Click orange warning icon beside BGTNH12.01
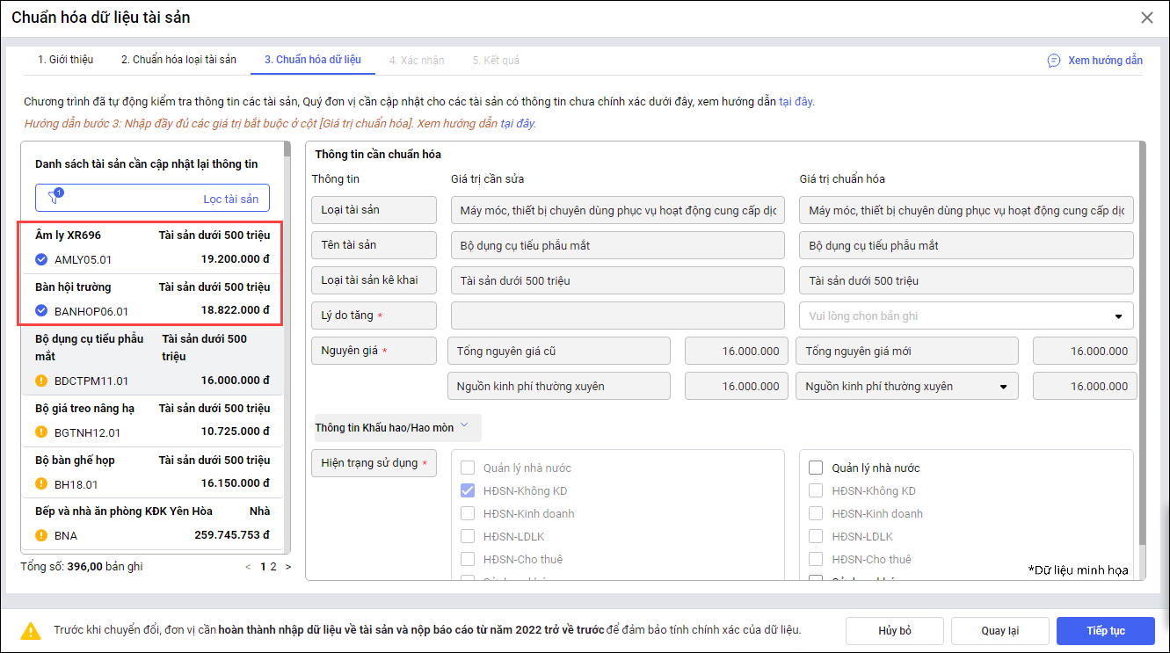Screen dimensions: 1170x653 coord(41,432)
